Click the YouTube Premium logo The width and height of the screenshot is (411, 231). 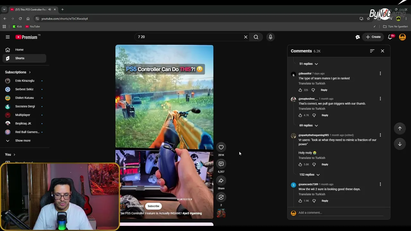click(x=27, y=37)
